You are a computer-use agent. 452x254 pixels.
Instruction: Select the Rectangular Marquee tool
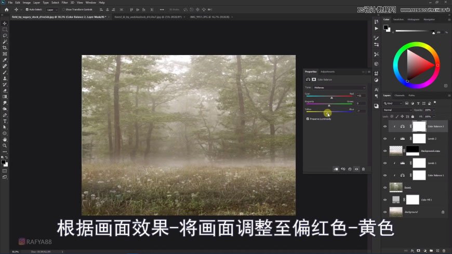[5, 30]
